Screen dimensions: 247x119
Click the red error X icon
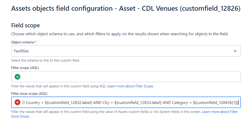(x=18, y=103)
